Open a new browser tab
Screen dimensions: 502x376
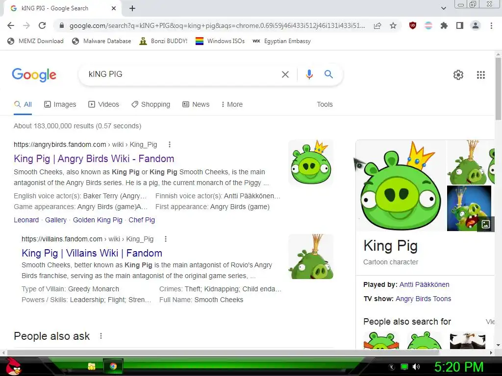[132, 8]
